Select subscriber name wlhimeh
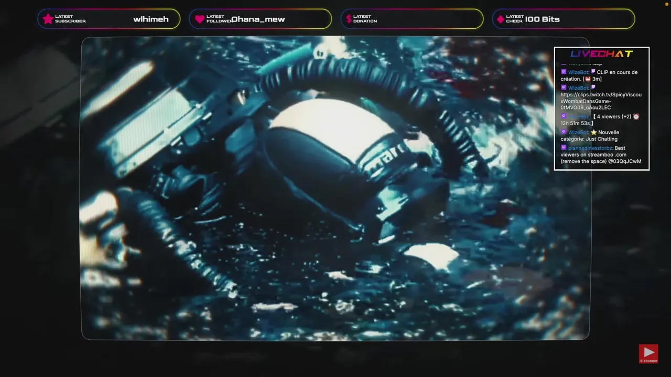Image resolution: width=671 pixels, height=377 pixels. click(x=151, y=19)
